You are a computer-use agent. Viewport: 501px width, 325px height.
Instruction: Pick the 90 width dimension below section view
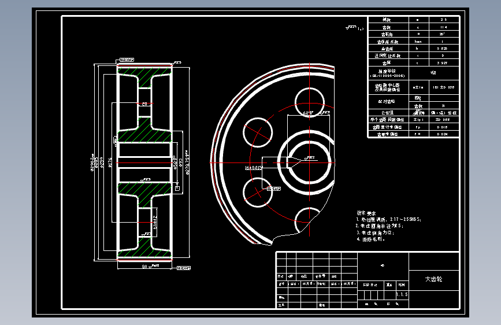pos(144,267)
